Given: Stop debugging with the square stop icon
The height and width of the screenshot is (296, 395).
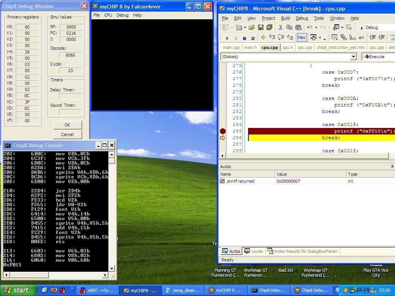Looking at the screenshot, I should tap(245, 38).
